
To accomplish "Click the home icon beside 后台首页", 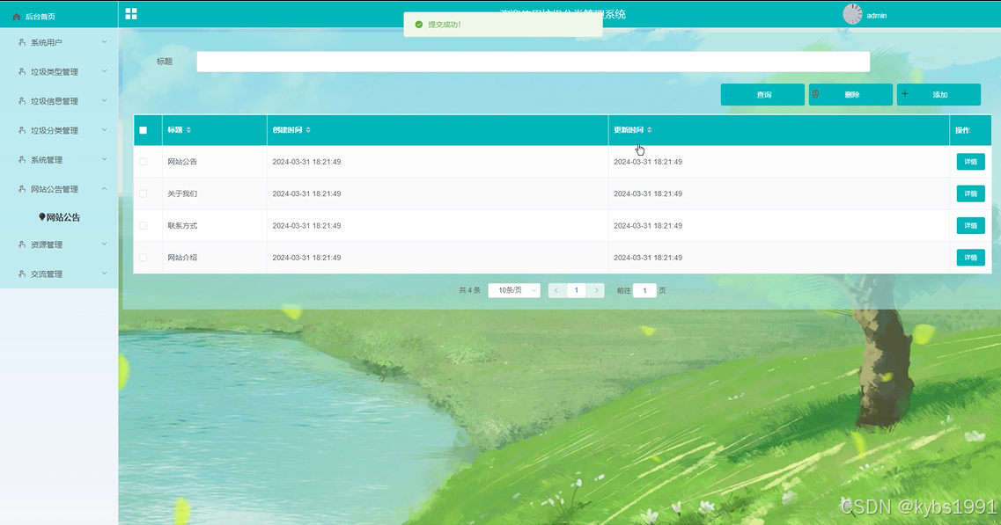I will pos(17,17).
